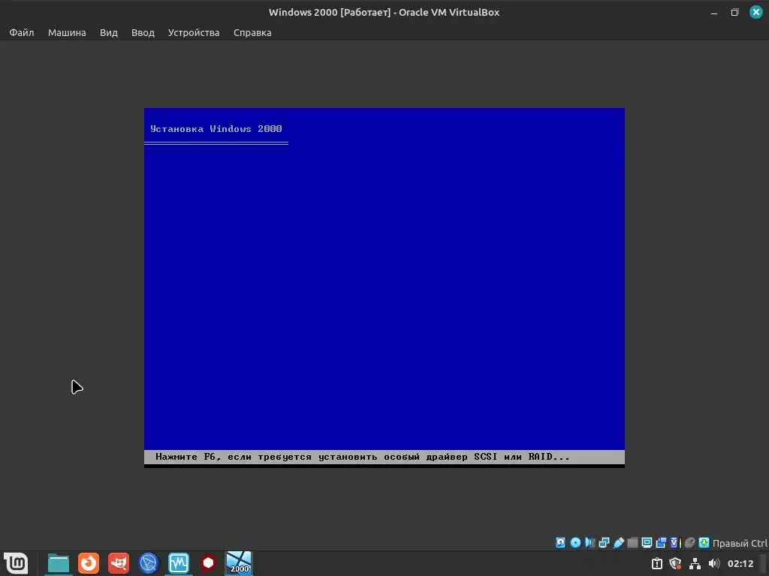Click the recording status icon

pyautogui.click(x=661, y=543)
